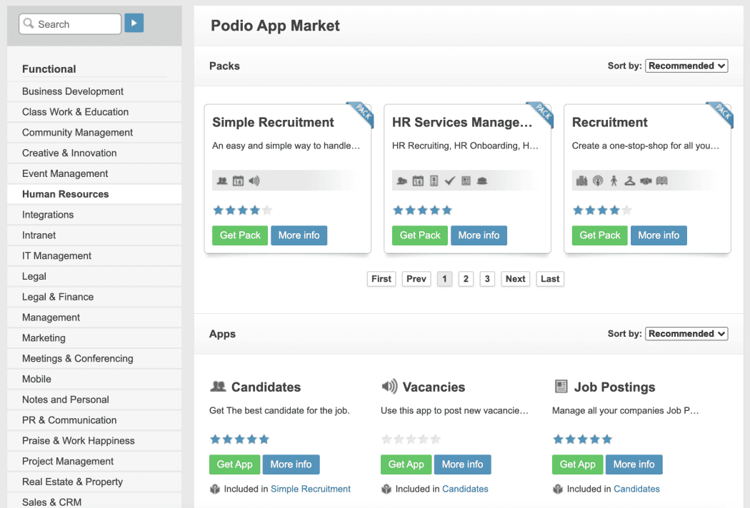Screen dimensions: 750x508
Task: Open the Apps sort by dropdown
Action: [686, 333]
